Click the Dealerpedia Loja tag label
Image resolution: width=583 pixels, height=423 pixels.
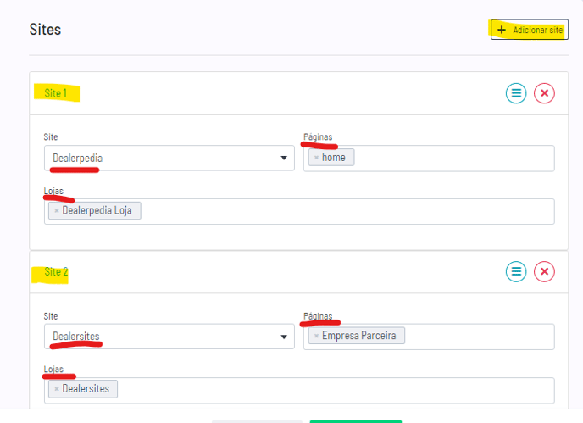tap(97, 210)
